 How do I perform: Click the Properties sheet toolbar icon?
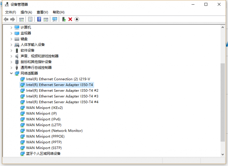tap(30, 19)
